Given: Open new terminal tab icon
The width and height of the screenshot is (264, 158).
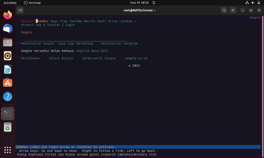Looking at the screenshot, I should (x=20, y=11).
